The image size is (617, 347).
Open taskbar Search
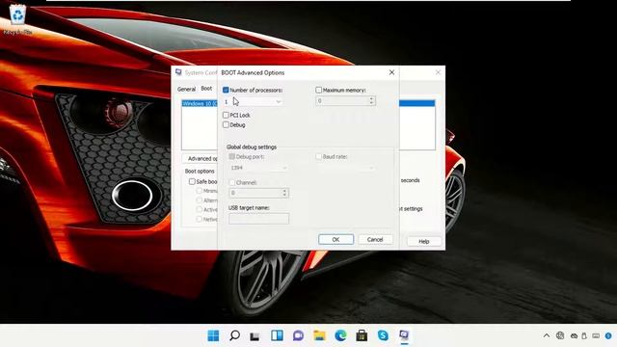(234, 335)
